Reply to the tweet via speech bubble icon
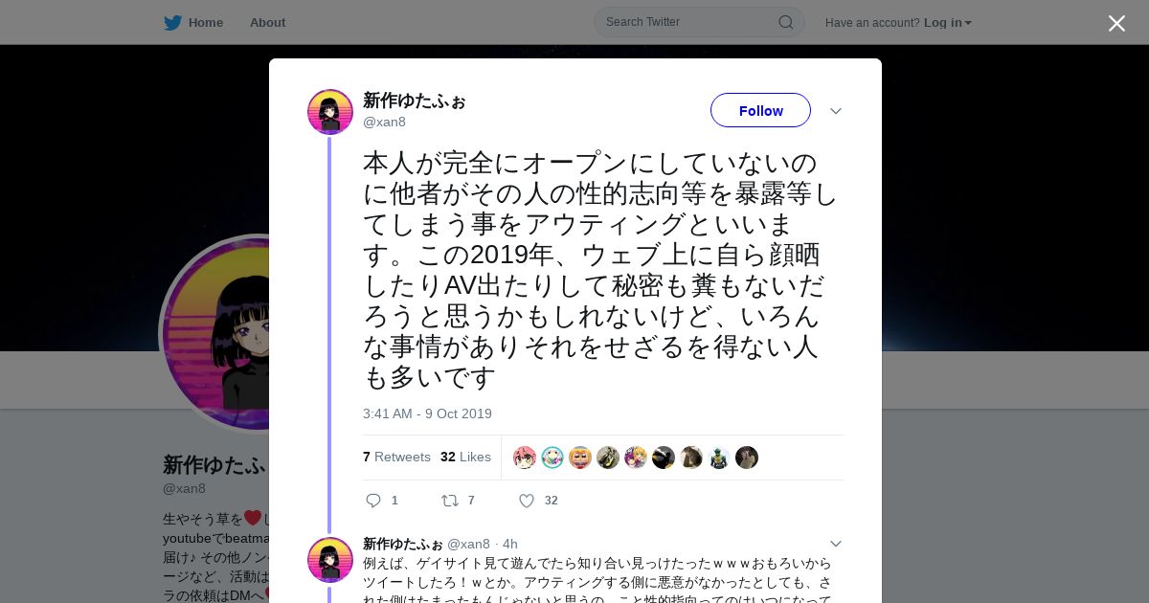The width and height of the screenshot is (1149, 603). (x=373, y=500)
